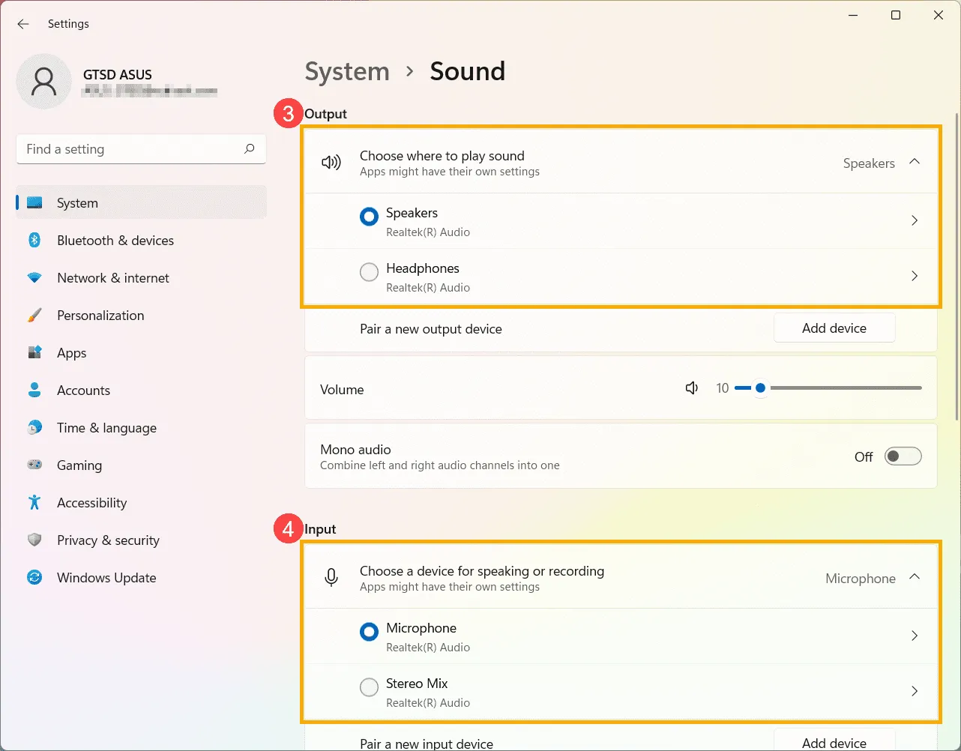Collapse the output device list

pyautogui.click(x=915, y=162)
